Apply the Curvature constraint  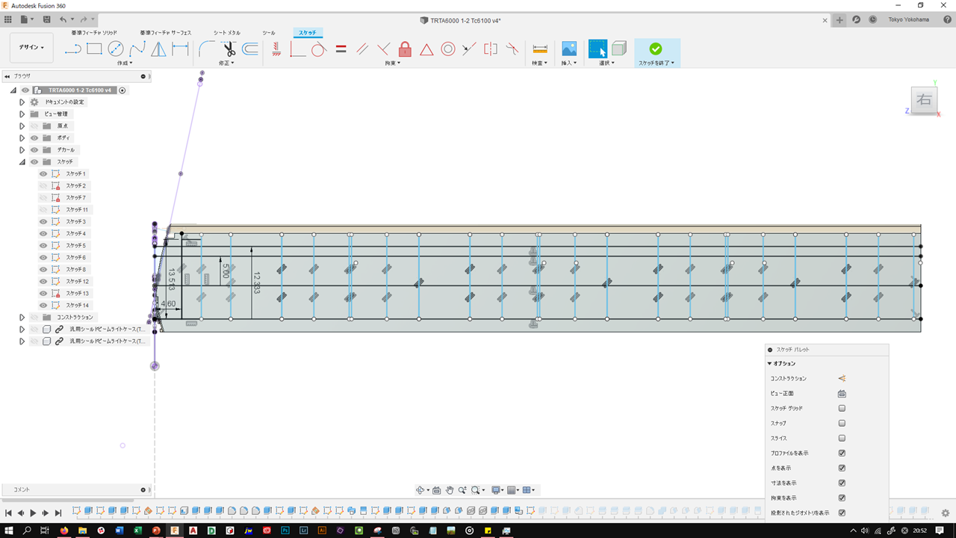[512, 49]
